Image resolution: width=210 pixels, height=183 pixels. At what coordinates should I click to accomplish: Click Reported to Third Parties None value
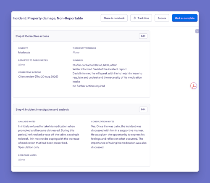pos(21,65)
